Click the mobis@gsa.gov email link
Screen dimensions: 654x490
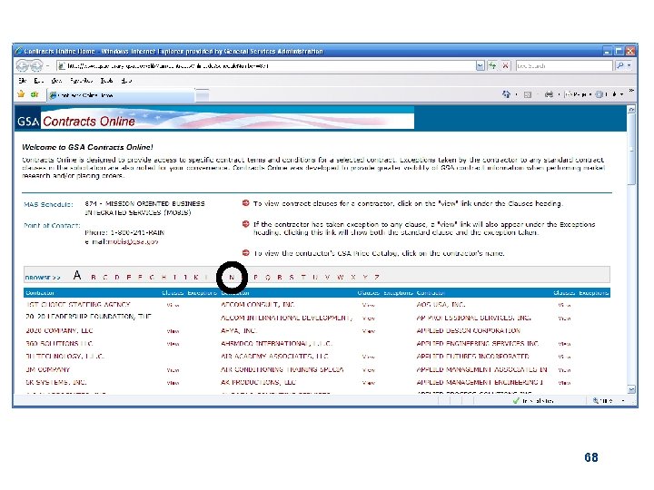click(134, 241)
